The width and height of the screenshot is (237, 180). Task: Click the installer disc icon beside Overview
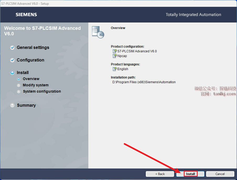98,32
